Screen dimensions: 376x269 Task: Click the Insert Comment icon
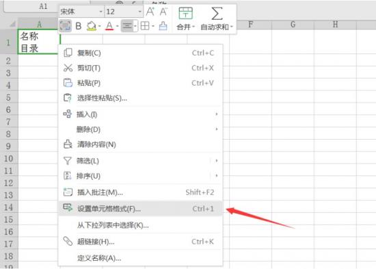(x=68, y=192)
